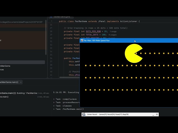
Task: Click the value 100 on line 29
Action: [x=103, y=35]
